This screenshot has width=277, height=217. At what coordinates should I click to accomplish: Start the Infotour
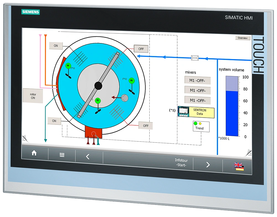point(181,163)
